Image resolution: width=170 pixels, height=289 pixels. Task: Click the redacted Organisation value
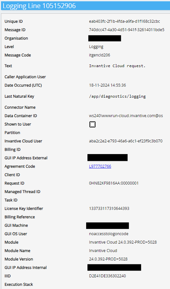click(105, 38)
